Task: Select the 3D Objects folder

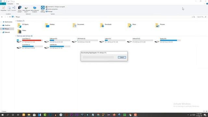Action: click(23, 25)
